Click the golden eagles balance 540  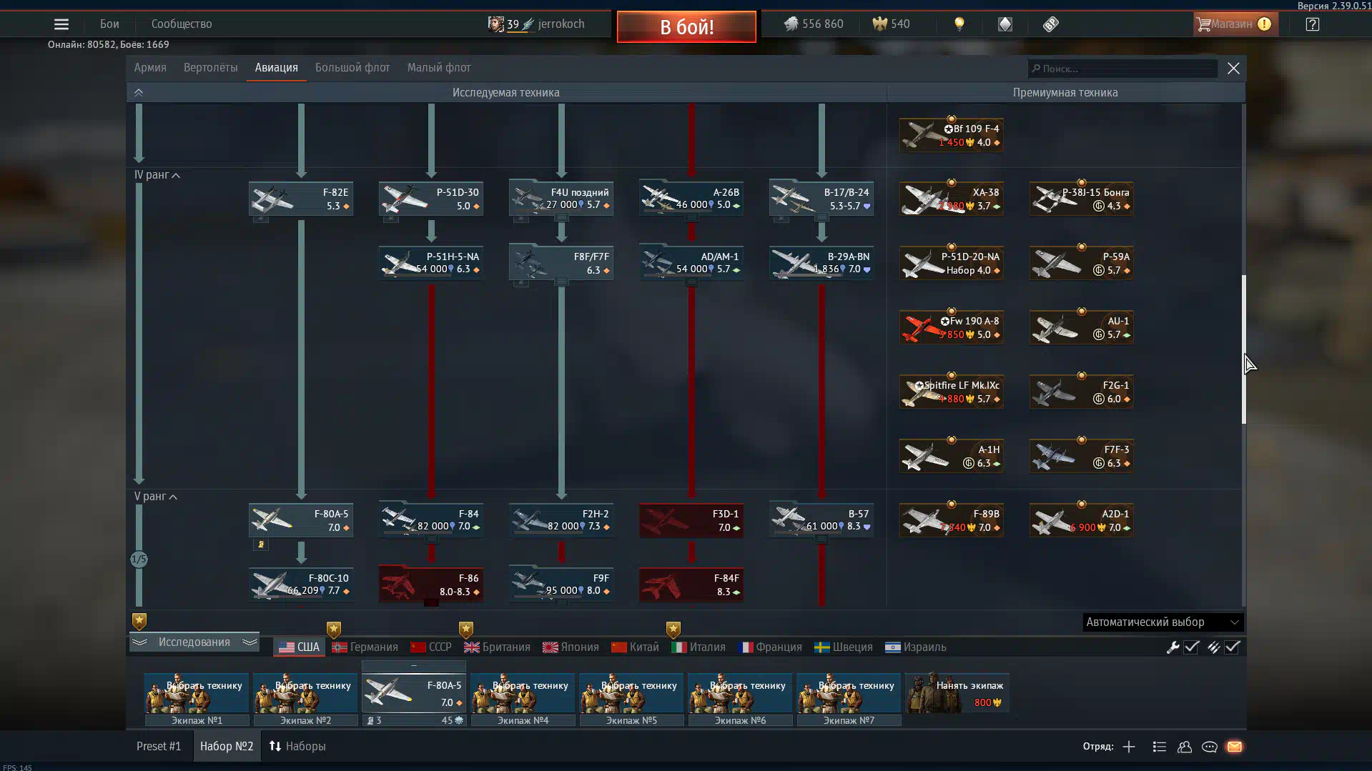click(891, 24)
